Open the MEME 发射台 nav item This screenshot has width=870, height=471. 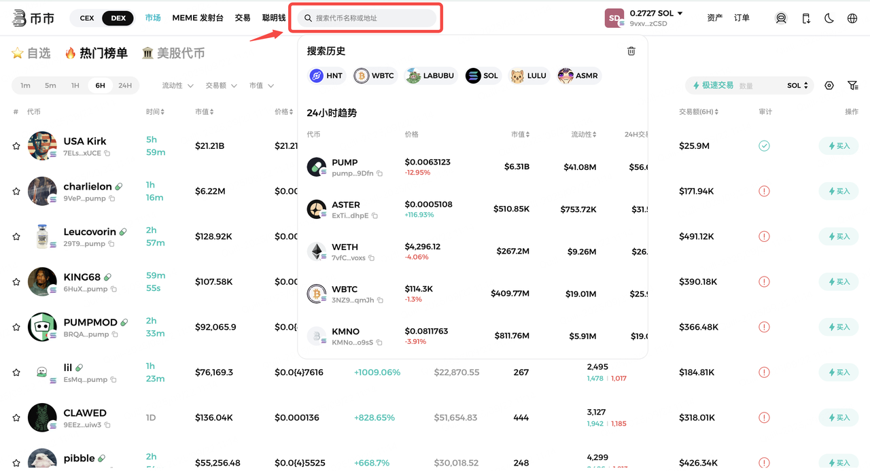coord(198,18)
